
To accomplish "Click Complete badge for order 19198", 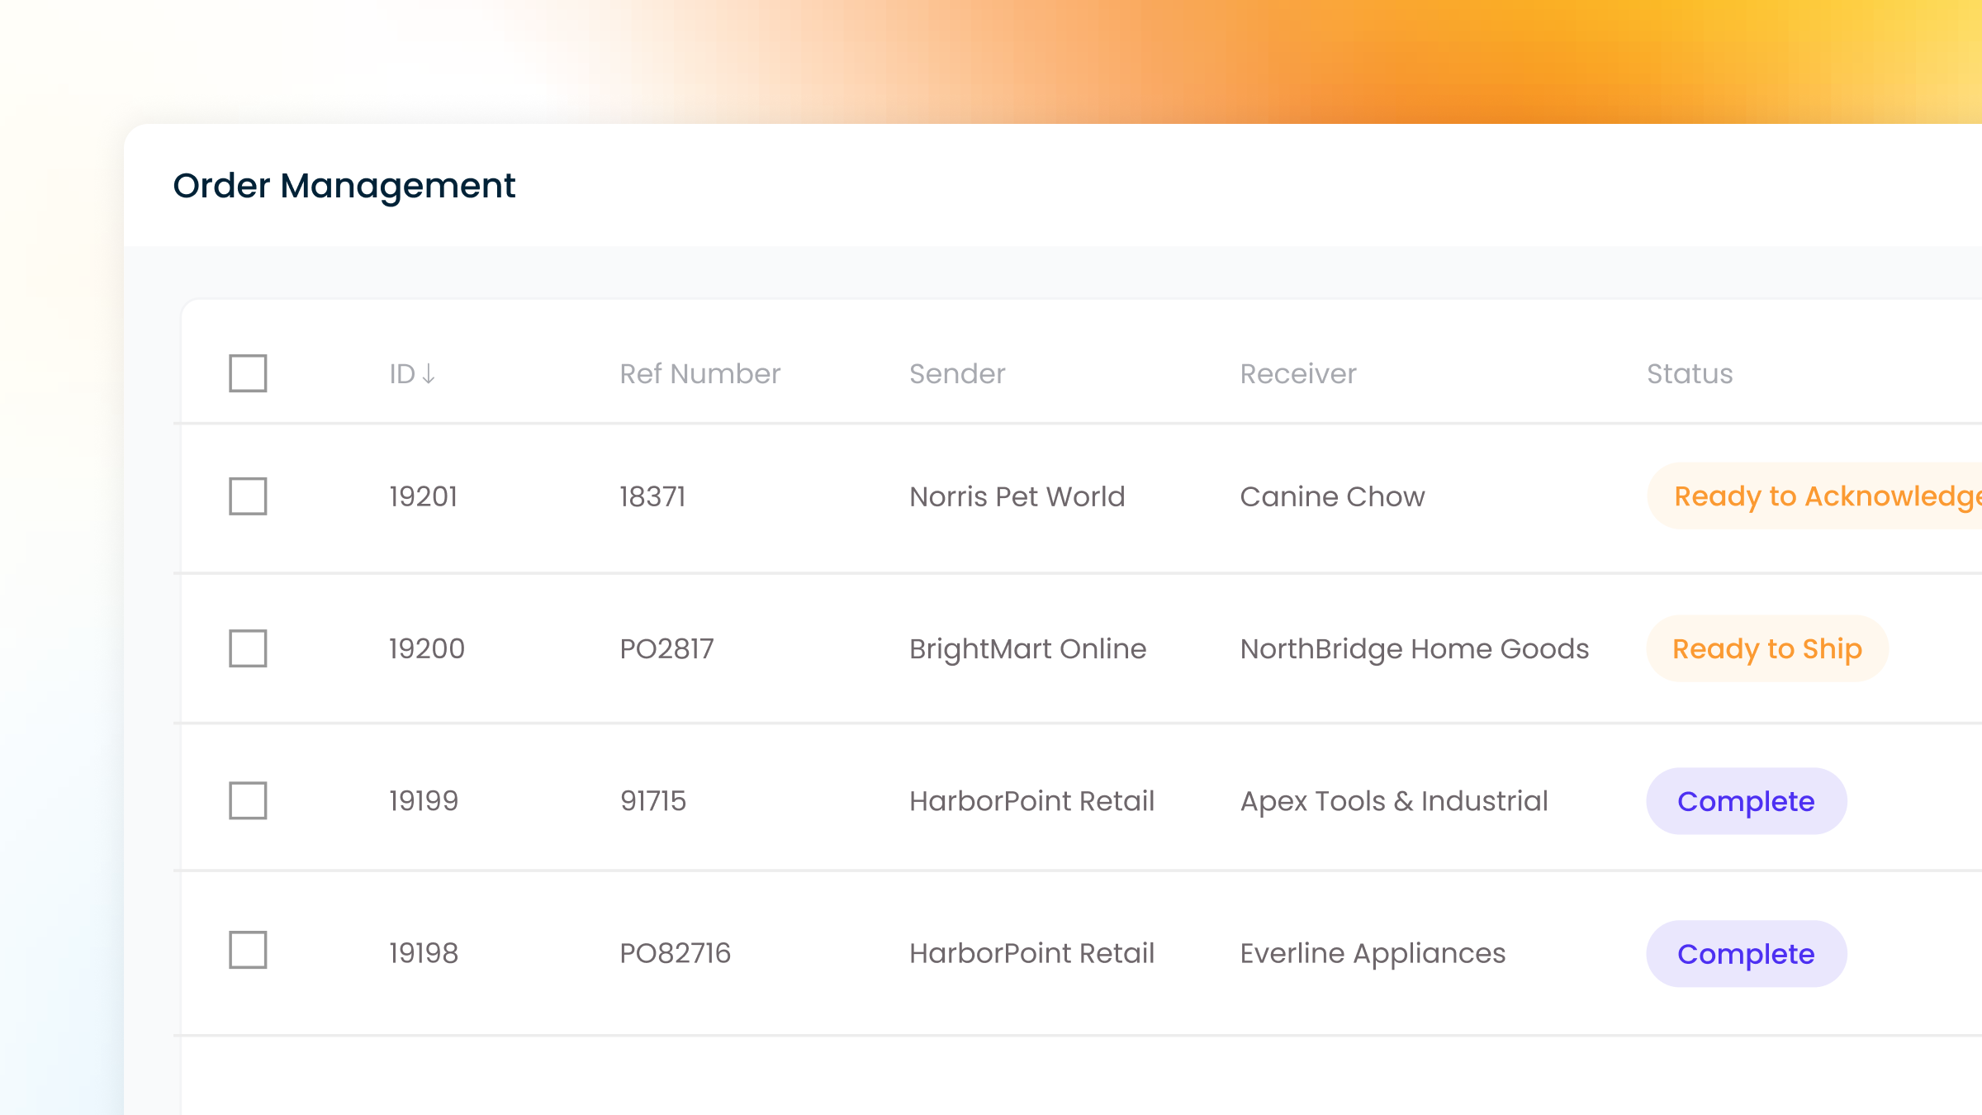I will 1746,954.
